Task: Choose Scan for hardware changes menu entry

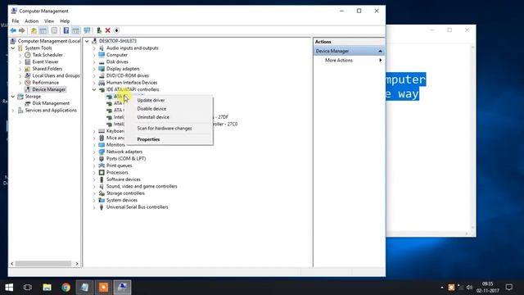Action: [169, 128]
